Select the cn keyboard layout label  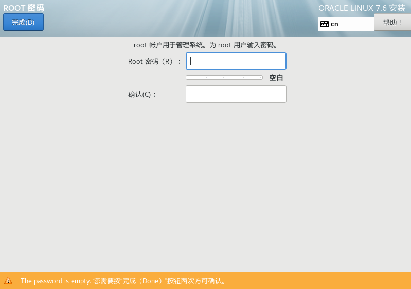pyautogui.click(x=334, y=24)
